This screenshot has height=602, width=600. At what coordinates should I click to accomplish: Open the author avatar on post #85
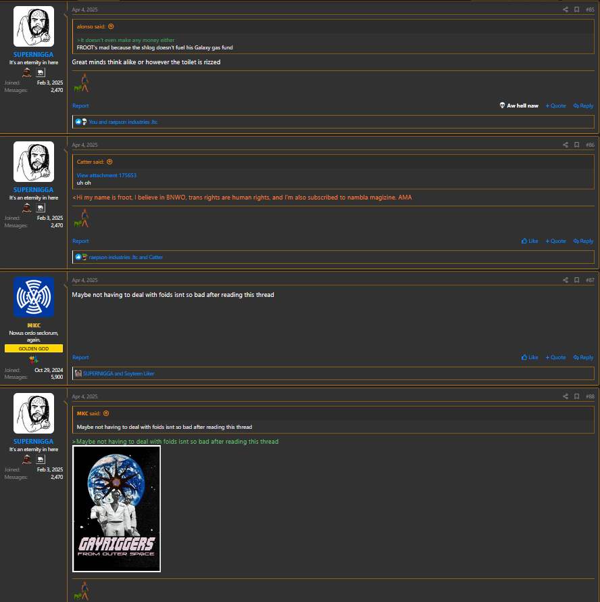(x=34, y=26)
